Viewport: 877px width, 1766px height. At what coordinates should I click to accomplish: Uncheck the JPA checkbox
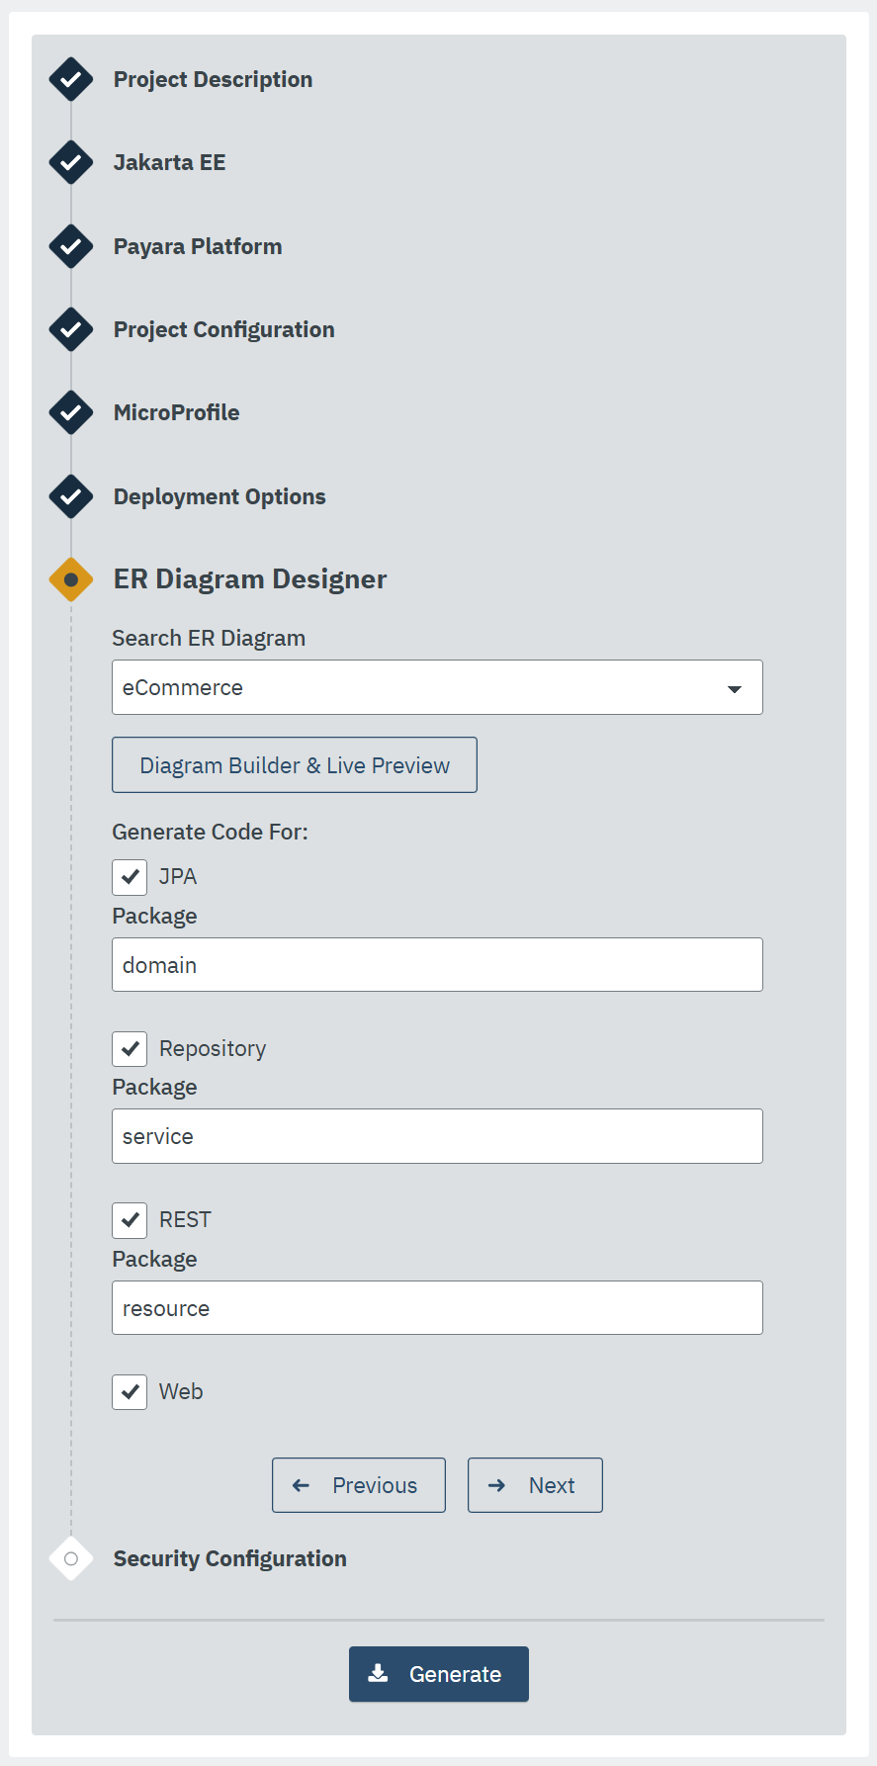tap(130, 877)
